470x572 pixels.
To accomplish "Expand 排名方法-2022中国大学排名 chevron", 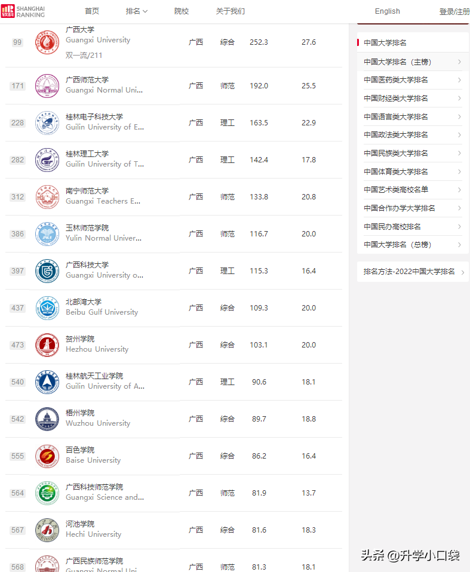I will (462, 272).
